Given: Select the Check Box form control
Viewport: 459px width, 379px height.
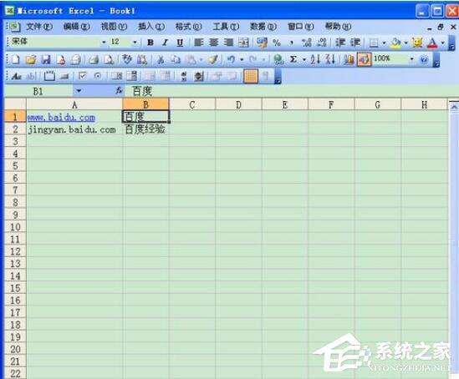Looking at the screenshot, I should pos(83,77).
